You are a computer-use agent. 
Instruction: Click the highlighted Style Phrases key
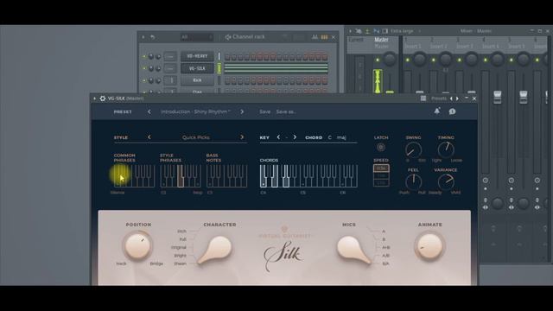(x=181, y=175)
